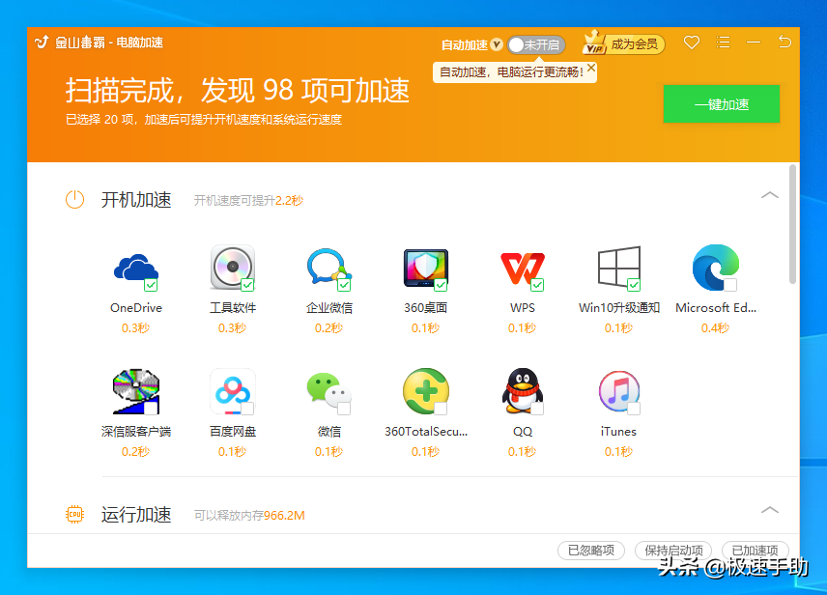The width and height of the screenshot is (827, 595).
Task: Check the 微信 startup checkbox
Action: point(344,409)
